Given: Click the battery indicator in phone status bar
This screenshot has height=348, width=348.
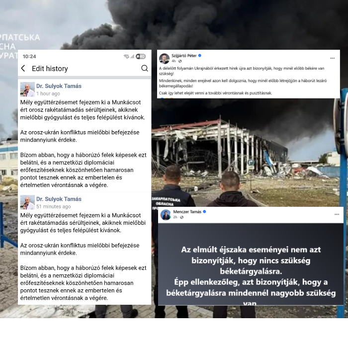Looking at the screenshot, I should click(x=141, y=57).
